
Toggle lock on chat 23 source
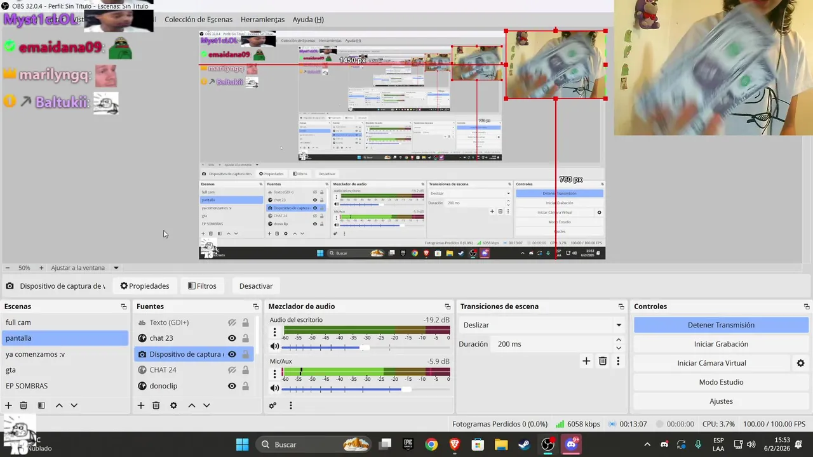pos(246,338)
